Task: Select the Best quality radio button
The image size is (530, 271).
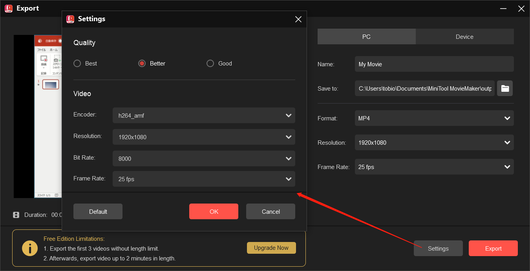Action: 77,63
